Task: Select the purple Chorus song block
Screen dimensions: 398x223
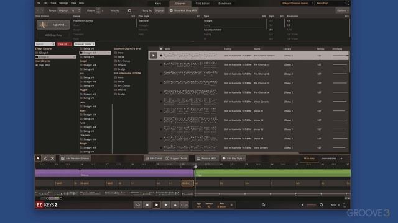Action: 137,173
